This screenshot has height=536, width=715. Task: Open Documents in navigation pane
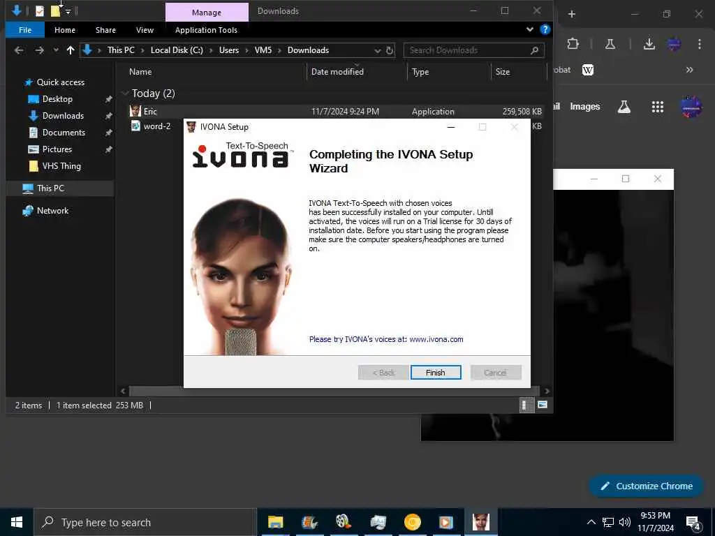coord(64,133)
